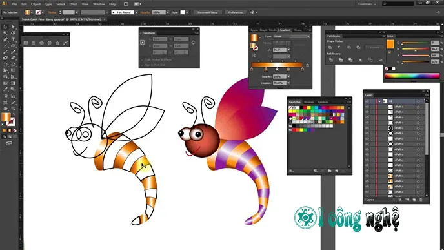Toggle visibility of the top layer
This screenshot has width=444, height=250.
pos(367,101)
